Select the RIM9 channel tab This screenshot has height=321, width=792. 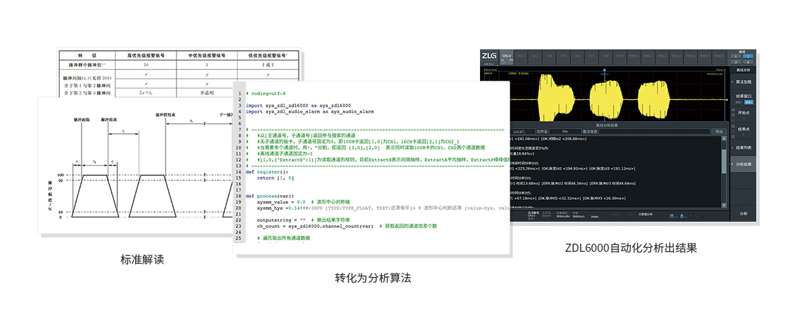click(620, 57)
